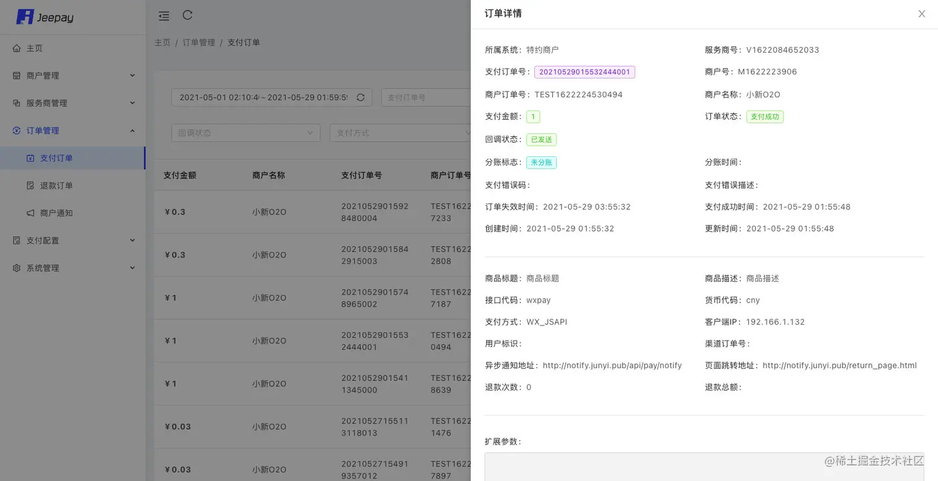
Task: Click return page URL return_page.html
Action: pos(839,366)
